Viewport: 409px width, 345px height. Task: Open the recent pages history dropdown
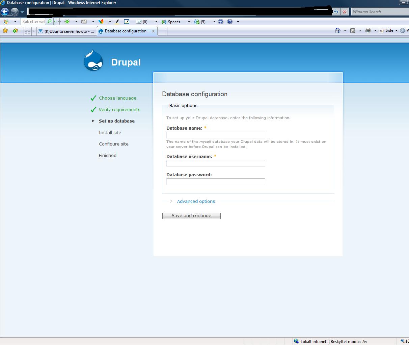(x=22, y=12)
